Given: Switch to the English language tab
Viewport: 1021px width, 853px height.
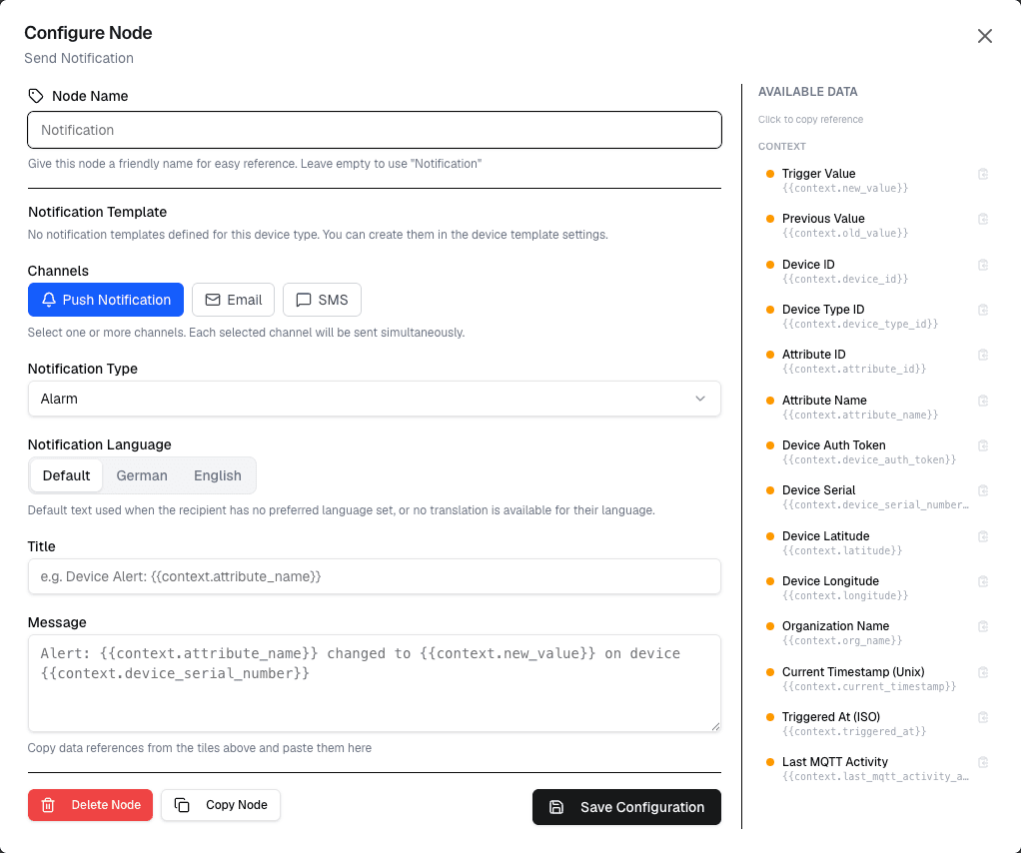Looking at the screenshot, I should (x=218, y=475).
